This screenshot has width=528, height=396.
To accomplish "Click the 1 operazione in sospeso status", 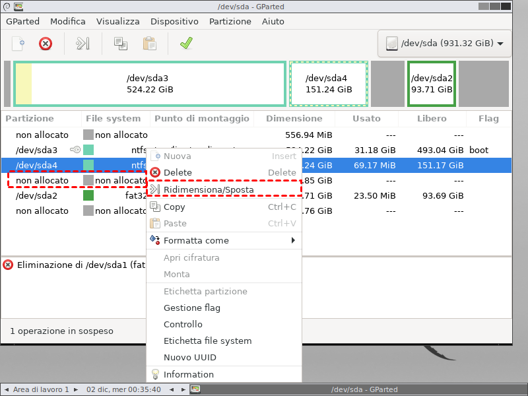I will (61, 331).
